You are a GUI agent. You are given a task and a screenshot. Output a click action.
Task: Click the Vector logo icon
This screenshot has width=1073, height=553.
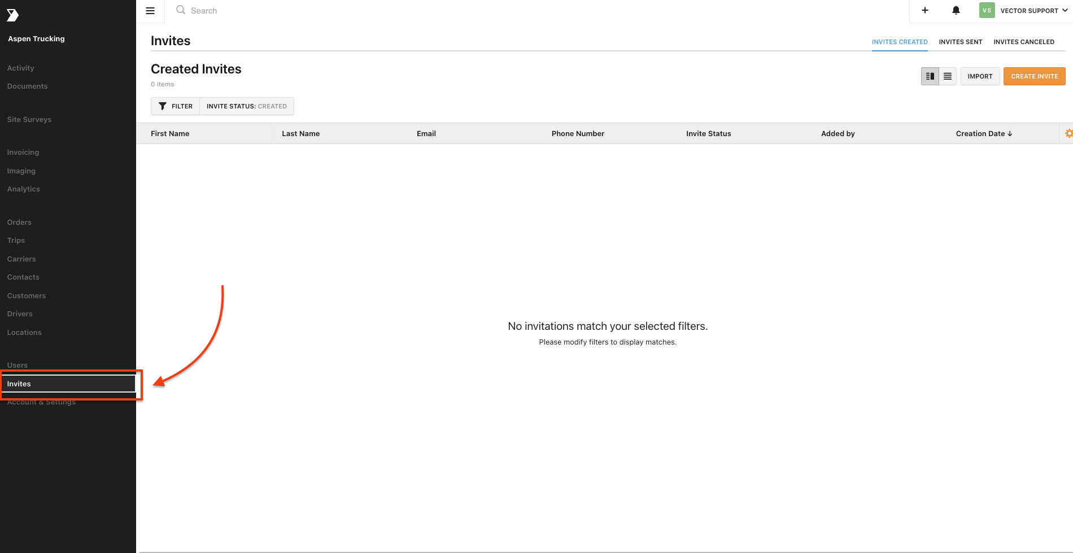coord(12,15)
